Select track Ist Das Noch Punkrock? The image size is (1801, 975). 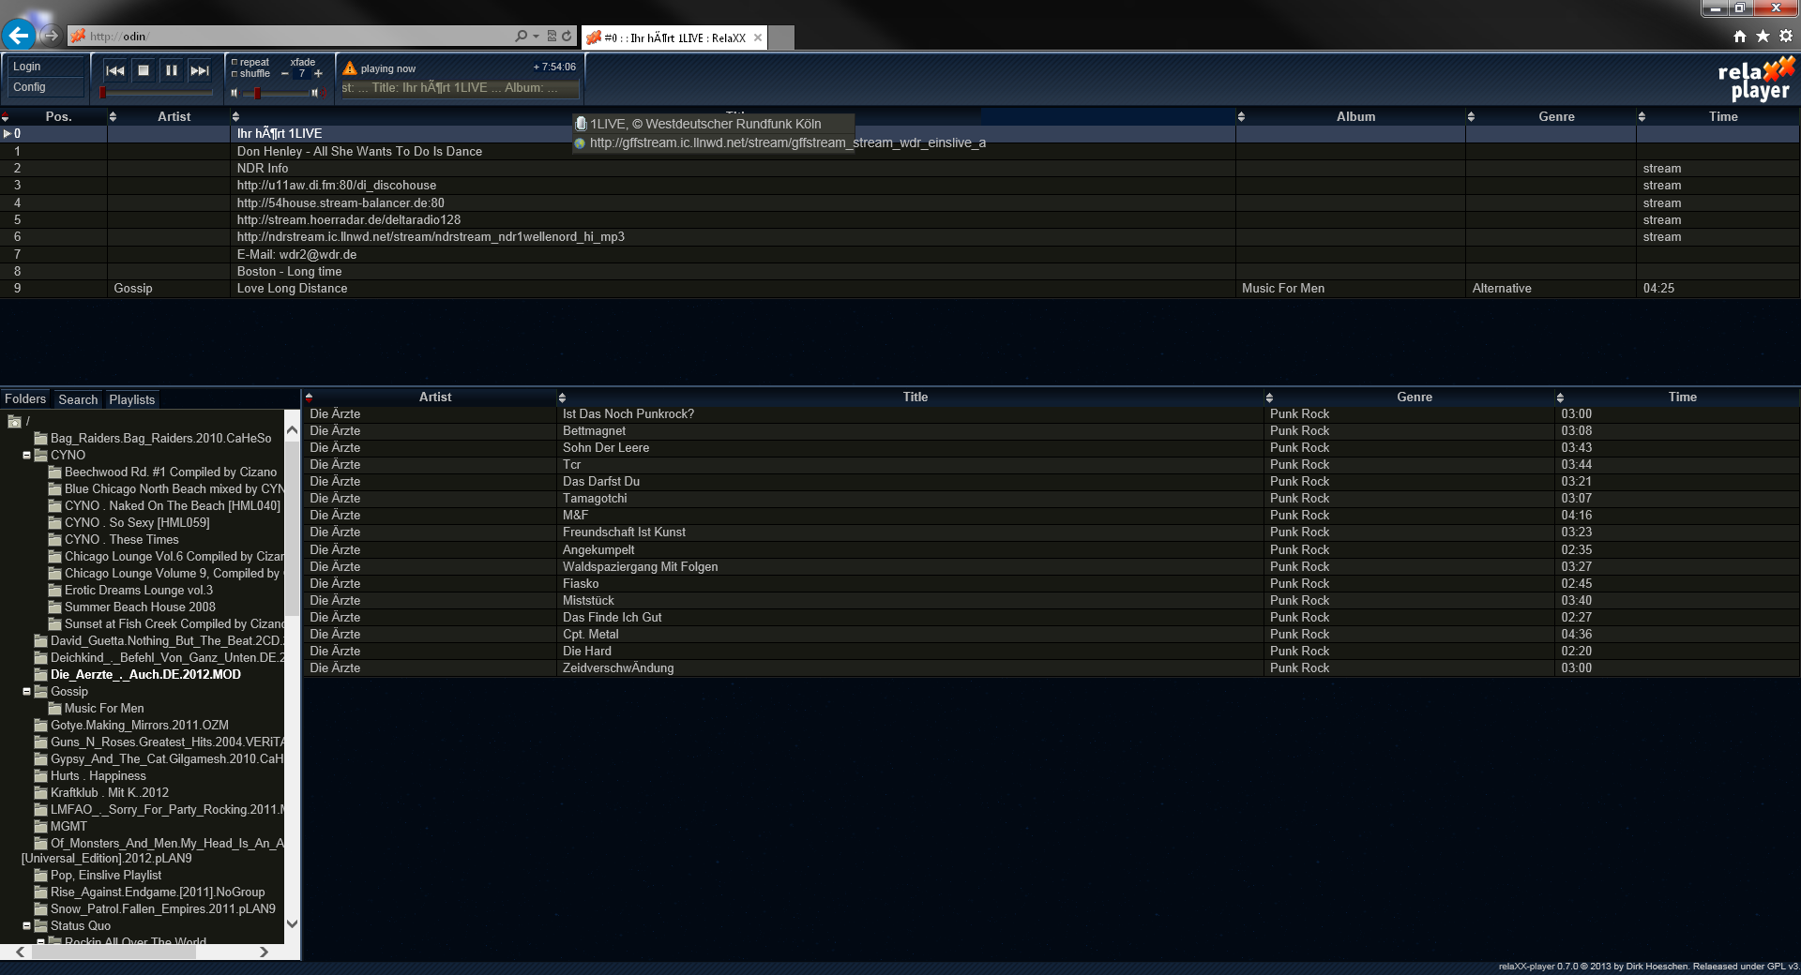pyautogui.click(x=1051, y=413)
